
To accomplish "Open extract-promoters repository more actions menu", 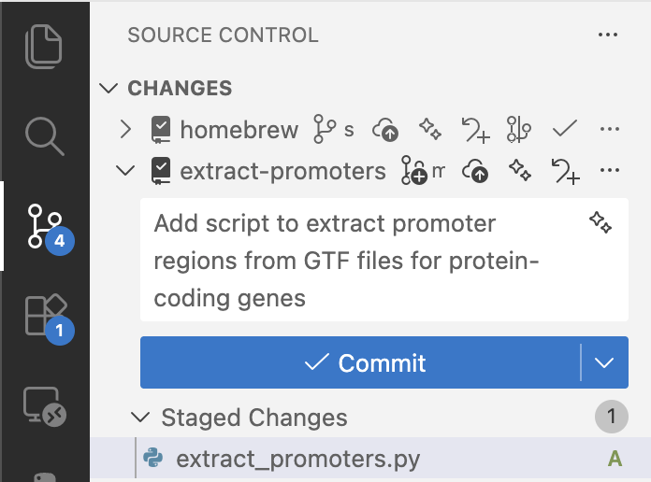I will pyautogui.click(x=609, y=172).
